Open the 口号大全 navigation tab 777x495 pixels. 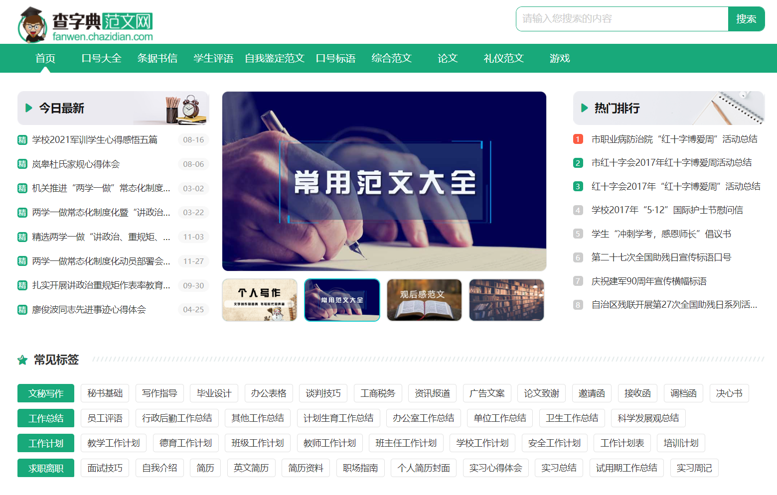(101, 58)
